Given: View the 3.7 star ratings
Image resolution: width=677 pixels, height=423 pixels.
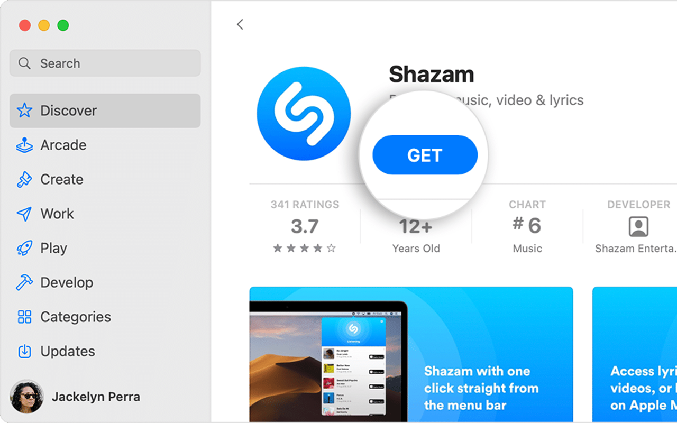Looking at the screenshot, I should point(305,226).
